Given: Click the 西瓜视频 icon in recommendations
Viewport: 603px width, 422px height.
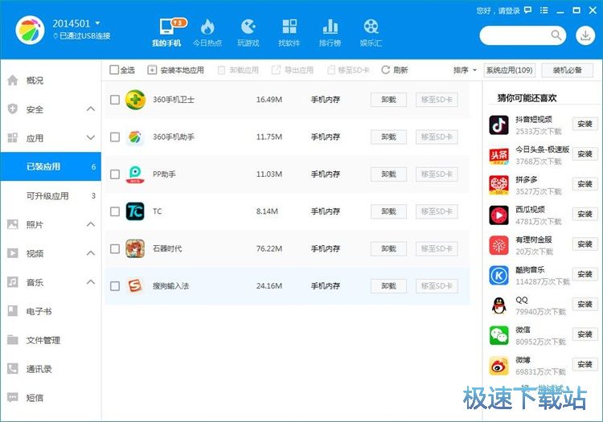Looking at the screenshot, I should 498,215.
